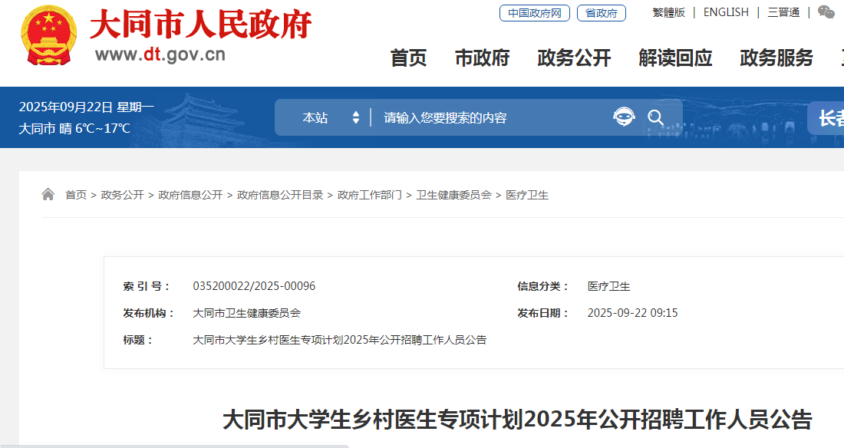Image resolution: width=844 pixels, height=448 pixels.
Task: Click the up-down arrows beside 本站
Action: [356, 118]
